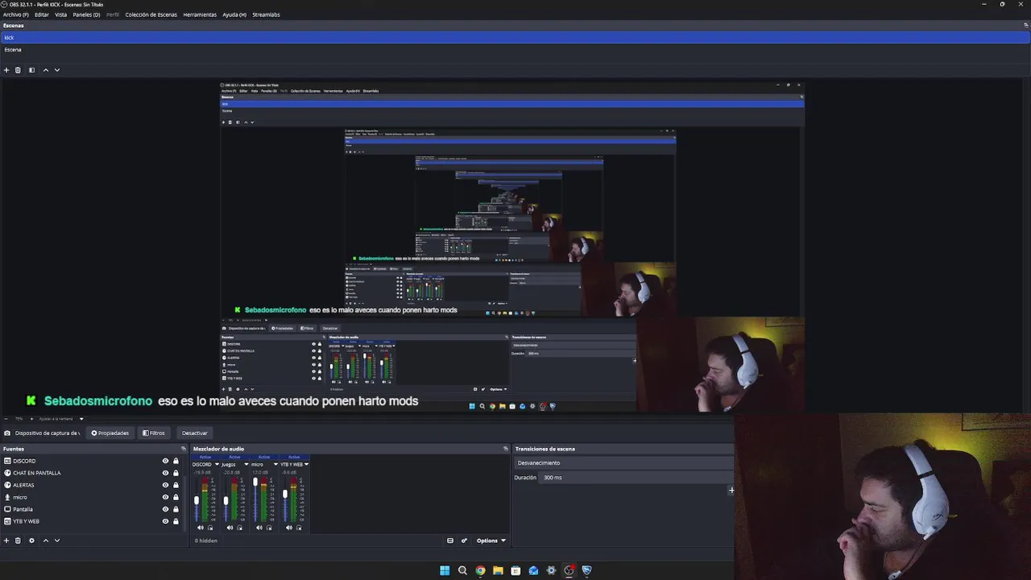Toggle mixer layout icon left of the gears
Image resolution: width=1031 pixels, height=580 pixels.
tap(450, 541)
